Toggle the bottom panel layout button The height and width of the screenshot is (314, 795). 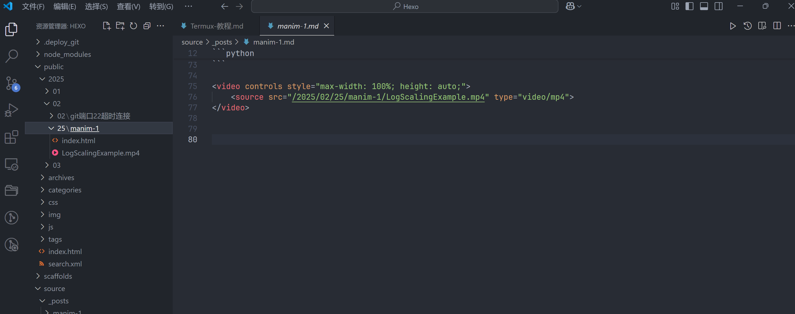(704, 6)
